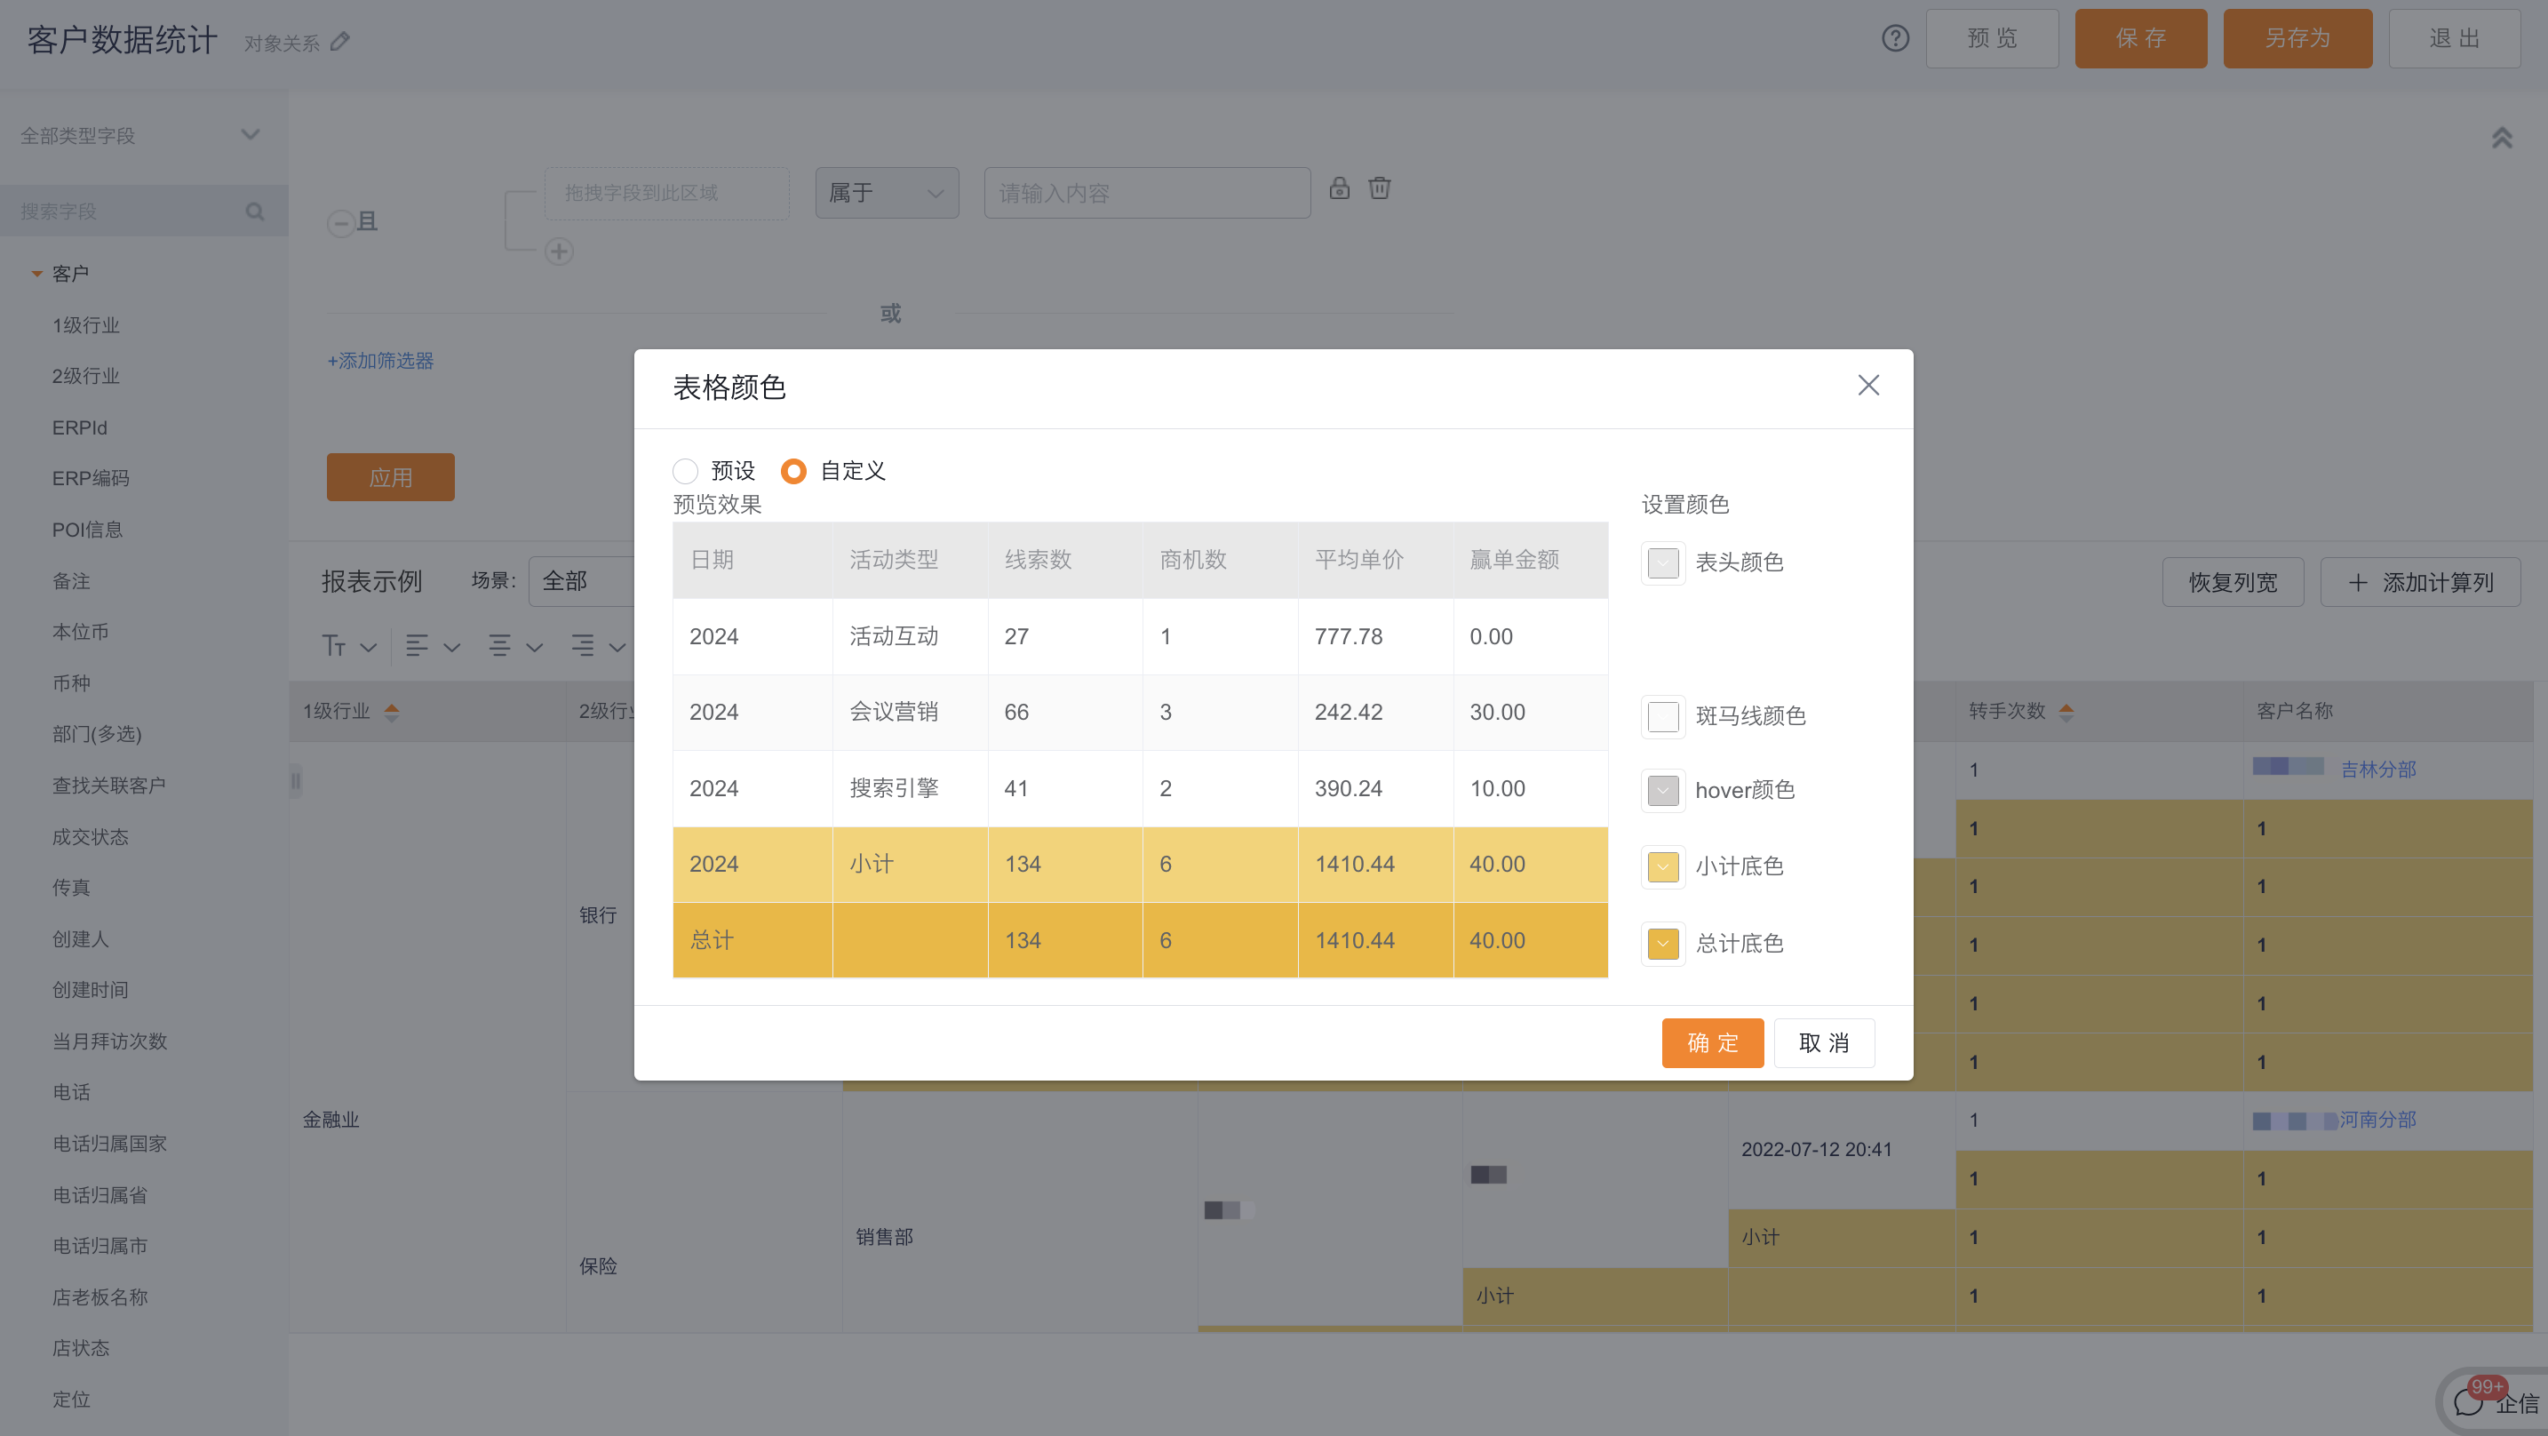The width and height of the screenshot is (2548, 1436).
Task: Sort the 转手次数 column with its arrow
Action: pyautogui.click(x=2066, y=710)
